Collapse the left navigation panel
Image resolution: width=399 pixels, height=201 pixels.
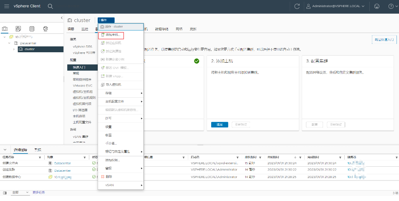point(62,18)
